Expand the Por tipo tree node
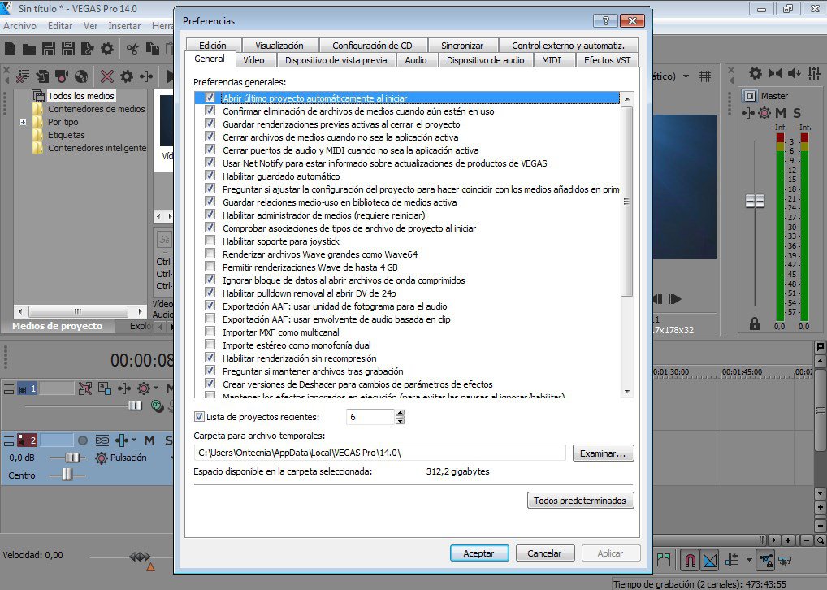This screenshot has height=590, width=827. (x=24, y=122)
